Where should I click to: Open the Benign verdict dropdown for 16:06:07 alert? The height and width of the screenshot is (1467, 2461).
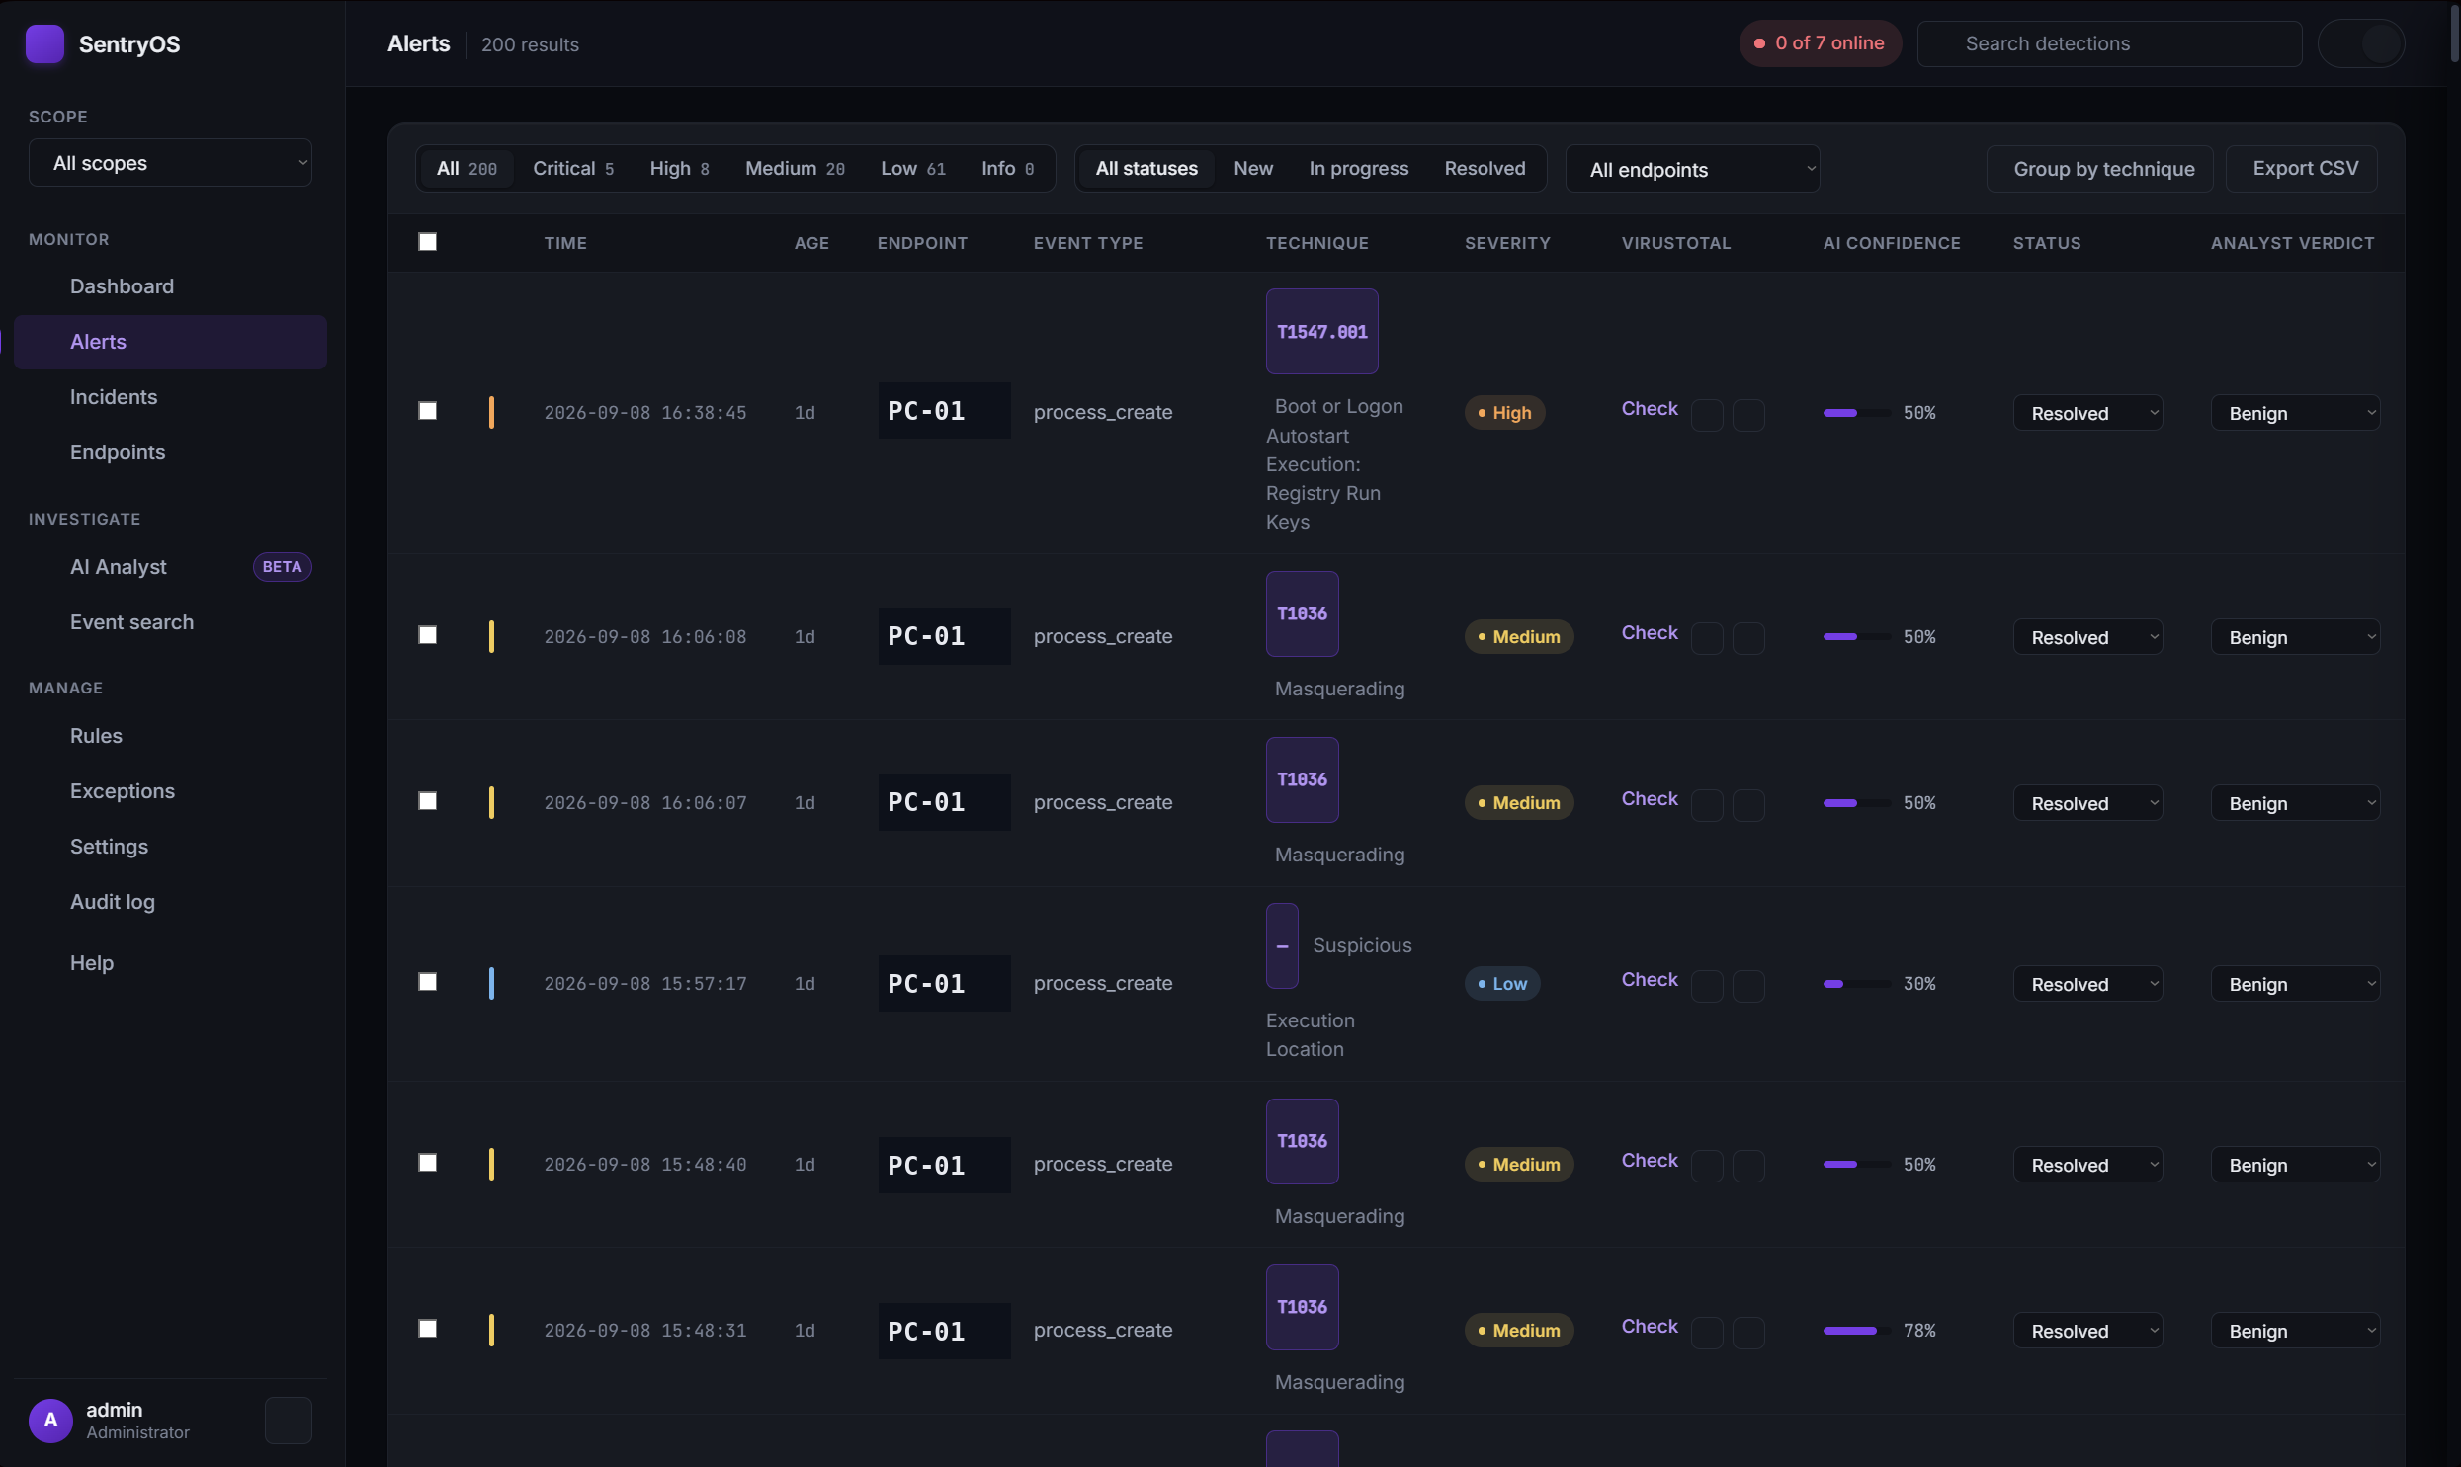pos(2295,804)
